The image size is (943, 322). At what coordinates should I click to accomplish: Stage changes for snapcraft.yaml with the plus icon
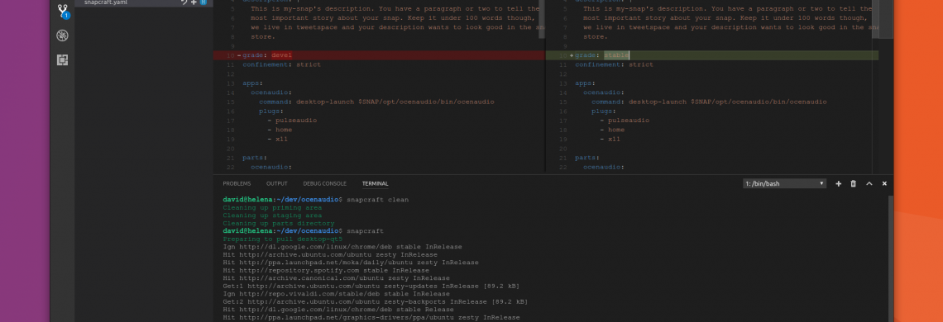click(194, 2)
